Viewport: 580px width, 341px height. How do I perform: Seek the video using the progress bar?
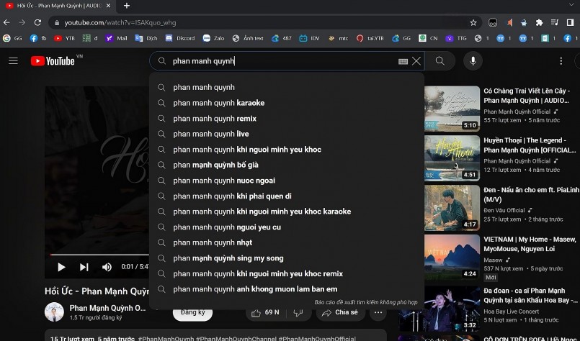tap(99, 255)
